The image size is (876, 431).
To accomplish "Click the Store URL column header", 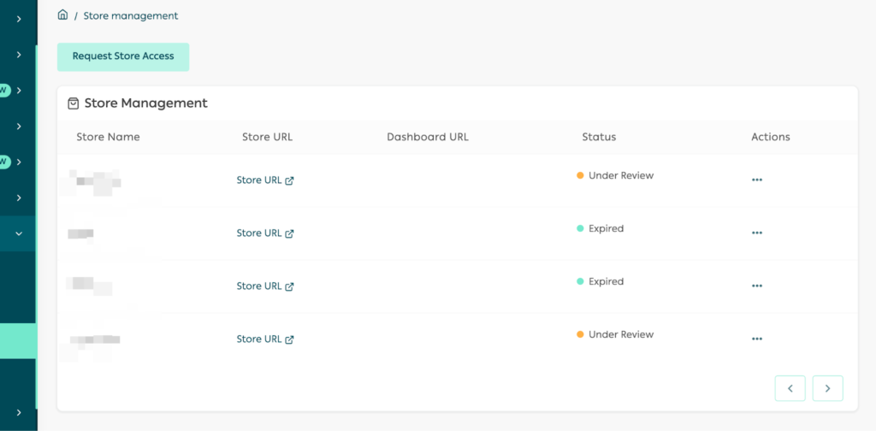I will click(x=267, y=138).
